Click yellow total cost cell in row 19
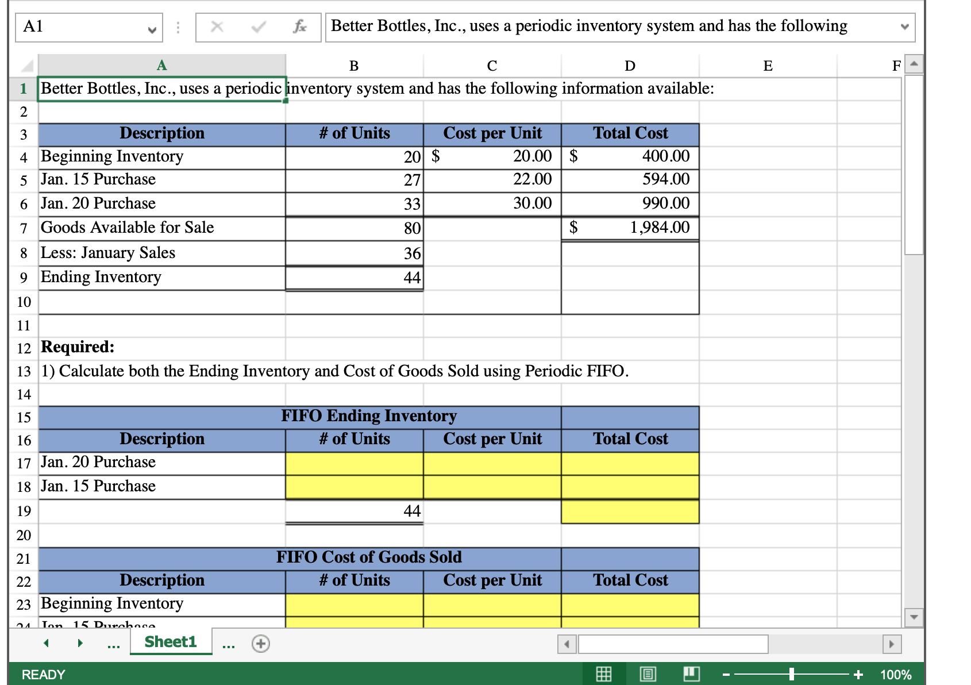Viewport: 971px width, 685px height. pyautogui.click(x=630, y=511)
